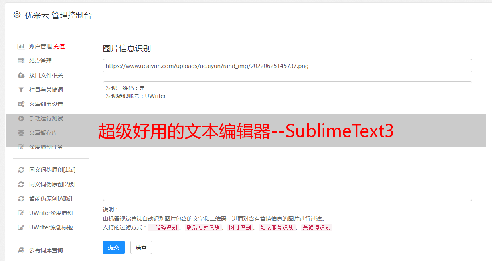Open the 文章暂存库 menu item

tap(43, 133)
